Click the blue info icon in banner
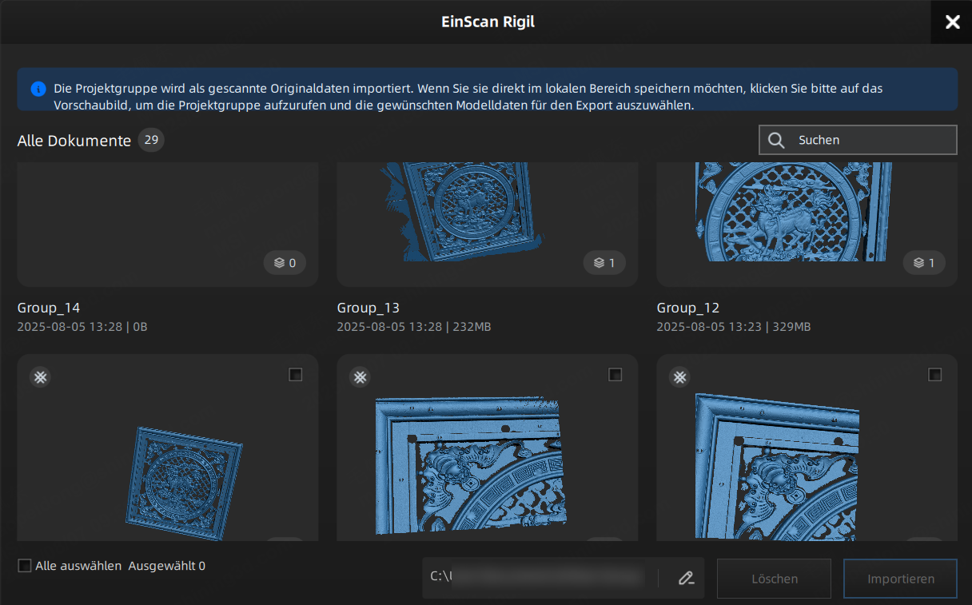This screenshot has height=605, width=972. click(x=38, y=89)
